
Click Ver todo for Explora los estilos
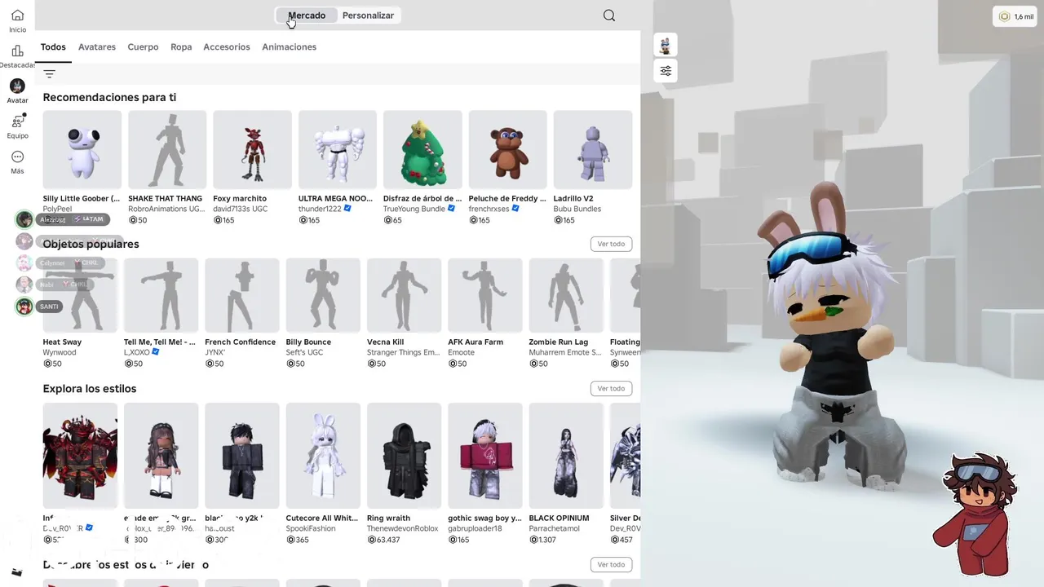point(611,389)
